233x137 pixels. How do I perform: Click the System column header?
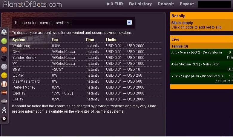coord(19,40)
